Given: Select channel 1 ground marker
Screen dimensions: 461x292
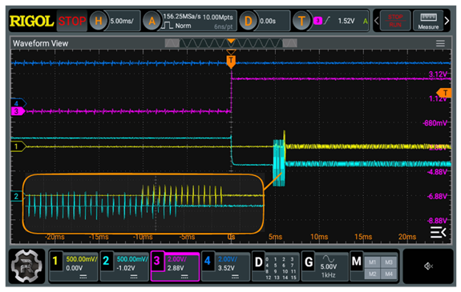Looking at the screenshot, I should pos(18,146).
